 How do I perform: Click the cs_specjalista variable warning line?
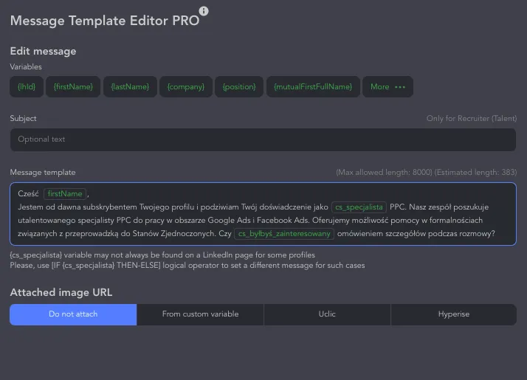[162, 255]
